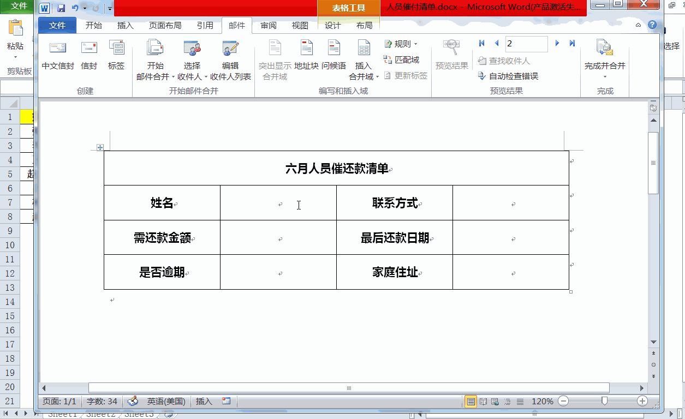
Task: Click the title cell 六月人员催还款清单
Action: pyautogui.click(x=336, y=169)
